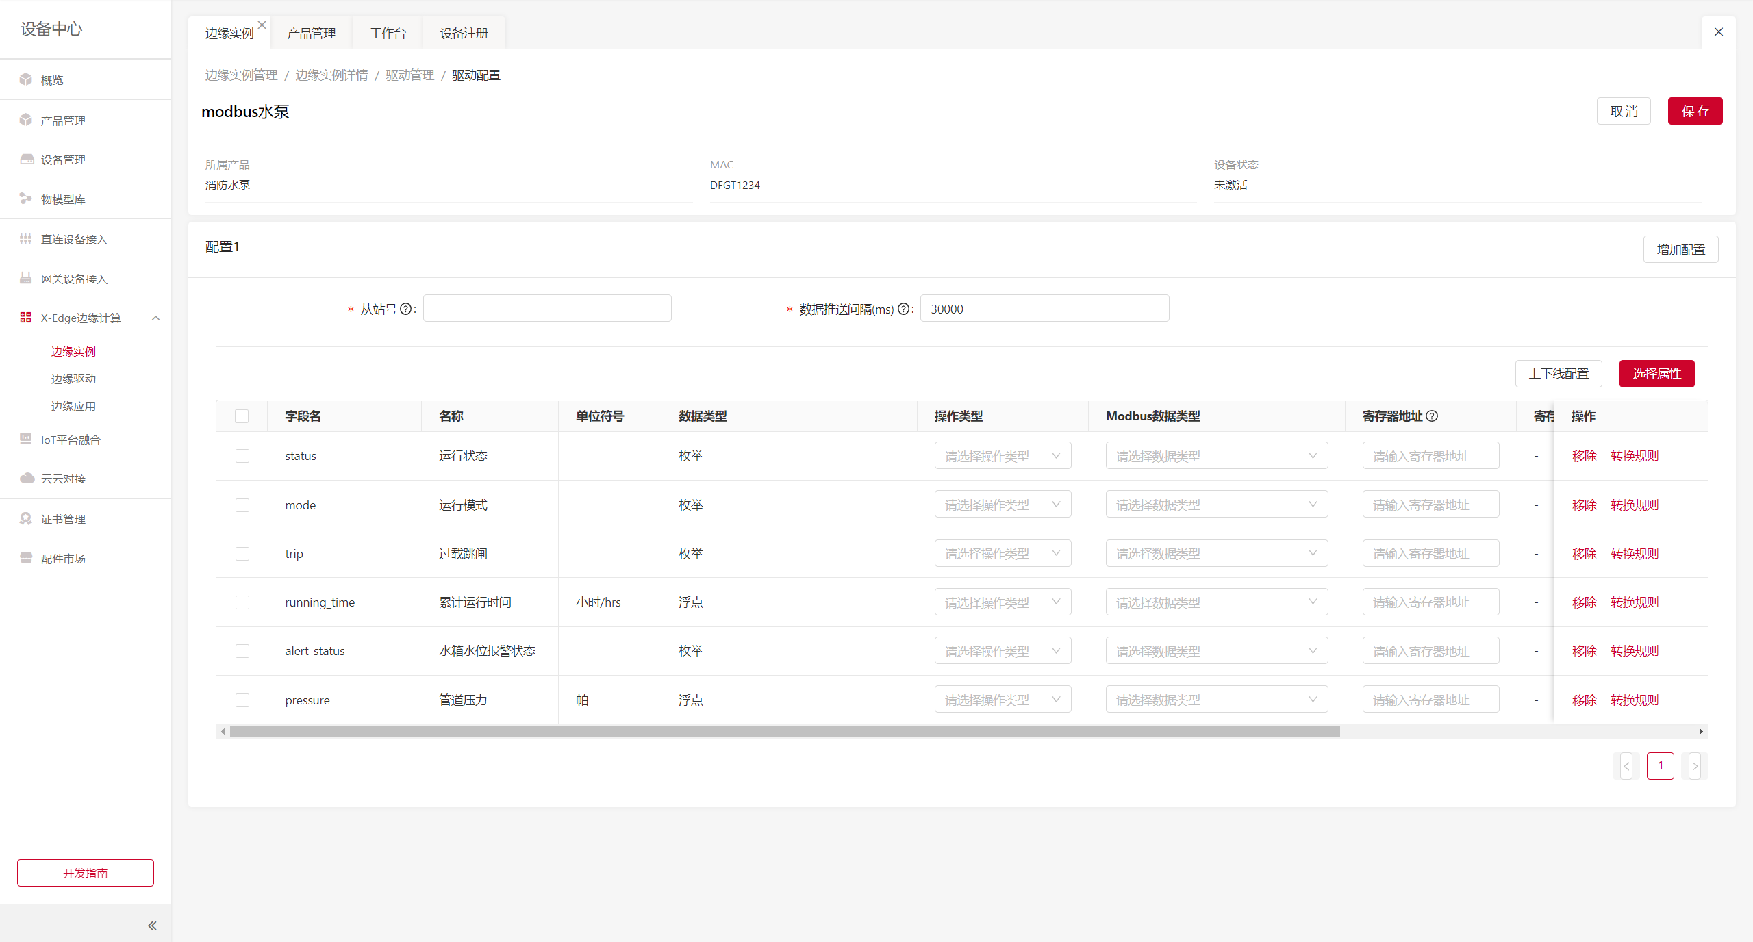Click the 从站号 help question icon
The height and width of the screenshot is (942, 1753).
(x=405, y=309)
